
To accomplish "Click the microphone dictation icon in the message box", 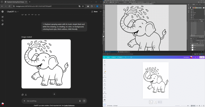I will tap(80, 101).
